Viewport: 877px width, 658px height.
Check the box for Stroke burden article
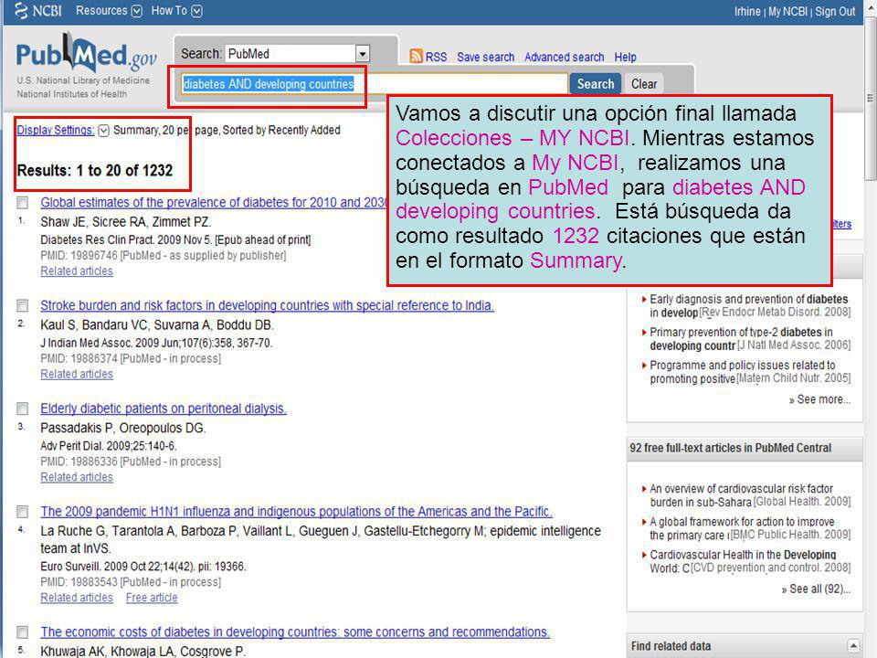coord(22,305)
